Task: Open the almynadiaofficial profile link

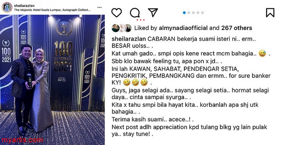Action: click(183, 28)
